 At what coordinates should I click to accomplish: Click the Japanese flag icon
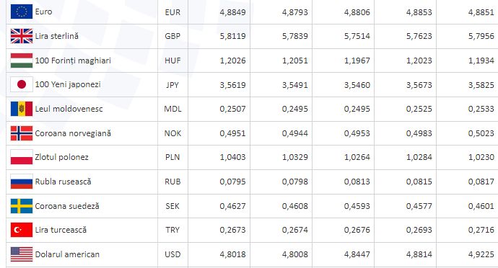tap(21, 84)
